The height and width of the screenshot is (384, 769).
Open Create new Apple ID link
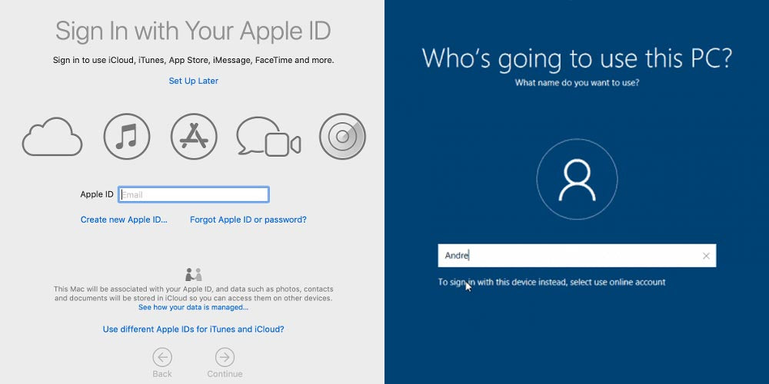[124, 220]
